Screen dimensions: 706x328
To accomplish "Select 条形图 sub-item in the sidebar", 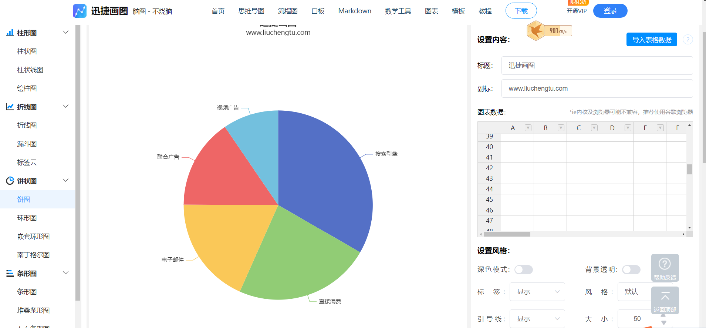I will pyautogui.click(x=27, y=292).
